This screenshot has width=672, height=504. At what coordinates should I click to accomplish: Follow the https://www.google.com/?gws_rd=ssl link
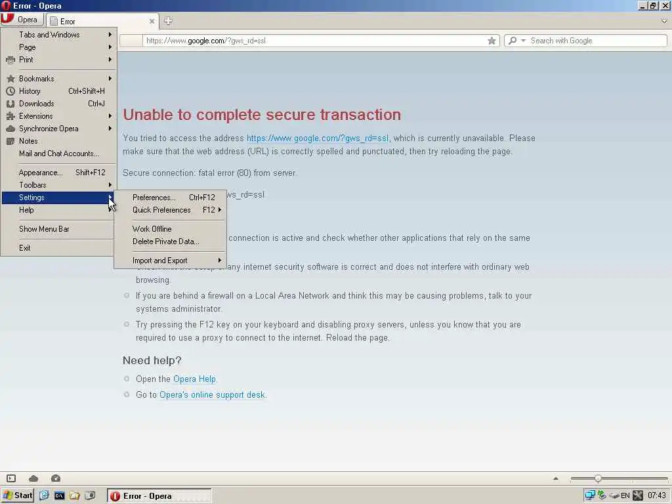(x=318, y=138)
